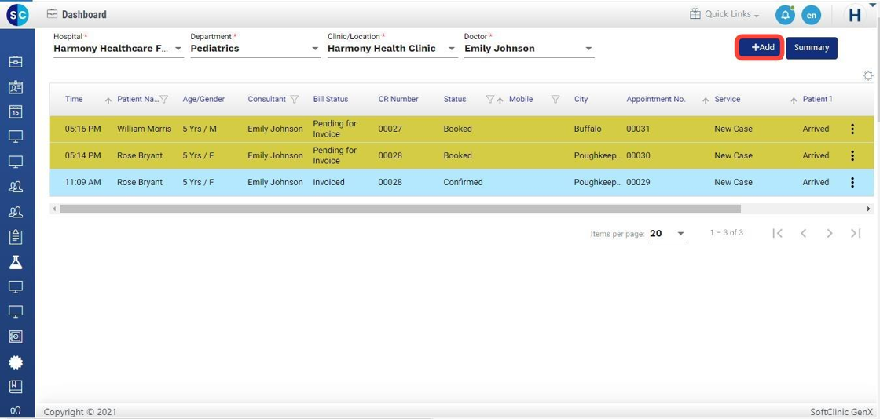Click the +Add button
The height and width of the screenshot is (419, 880).
[760, 48]
